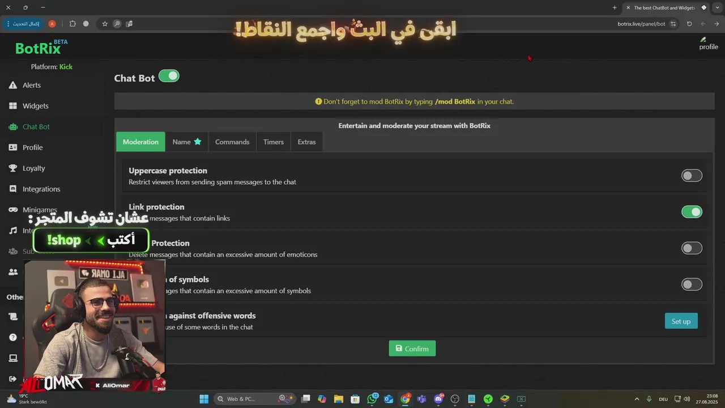The height and width of the screenshot is (408, 725).
Task: Turn off the Chat Bot master toggle
Action: click(x=169, y=76)
